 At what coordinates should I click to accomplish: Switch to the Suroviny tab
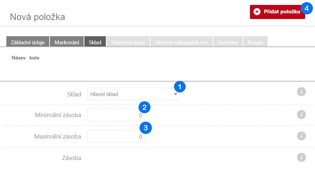[227, 43]
